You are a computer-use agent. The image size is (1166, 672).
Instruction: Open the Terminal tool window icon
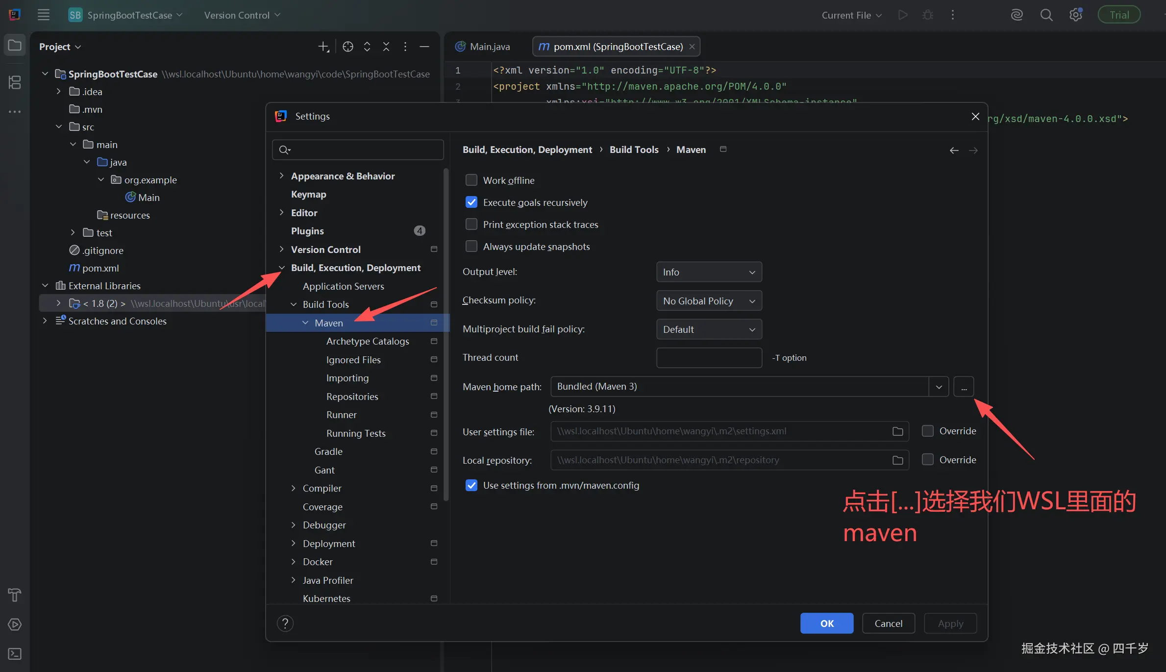pos(15,653)
